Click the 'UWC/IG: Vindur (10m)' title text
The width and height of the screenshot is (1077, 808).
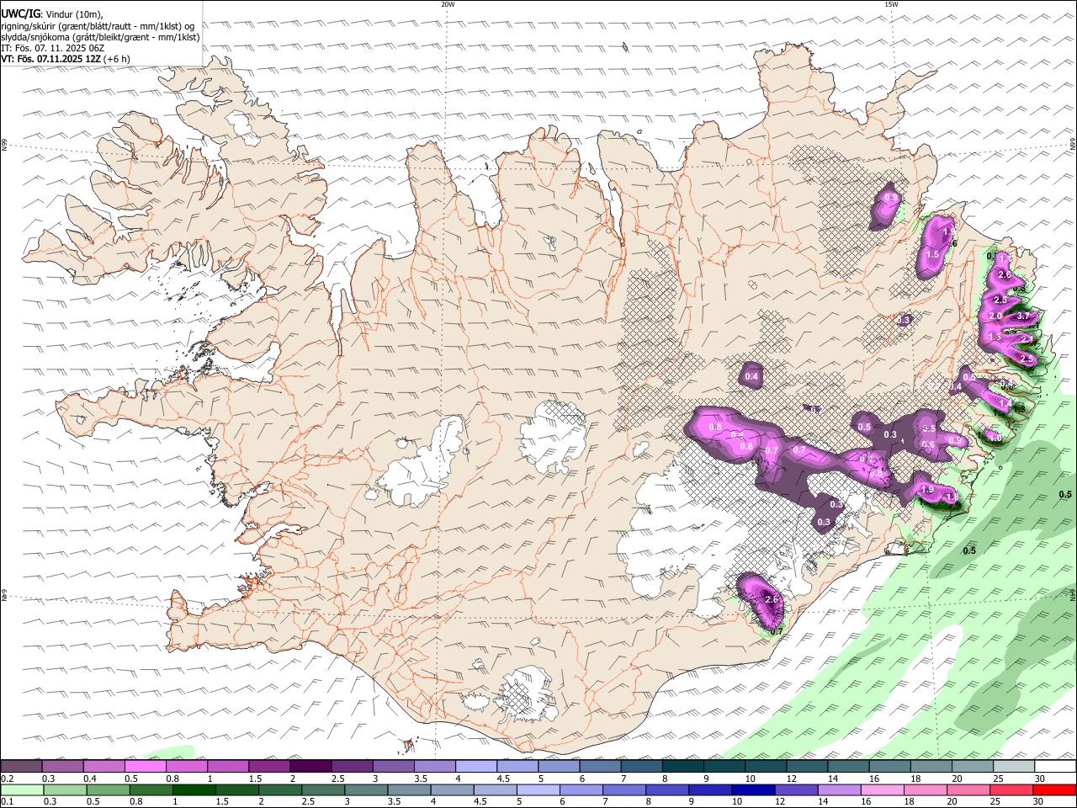[52, 13]
